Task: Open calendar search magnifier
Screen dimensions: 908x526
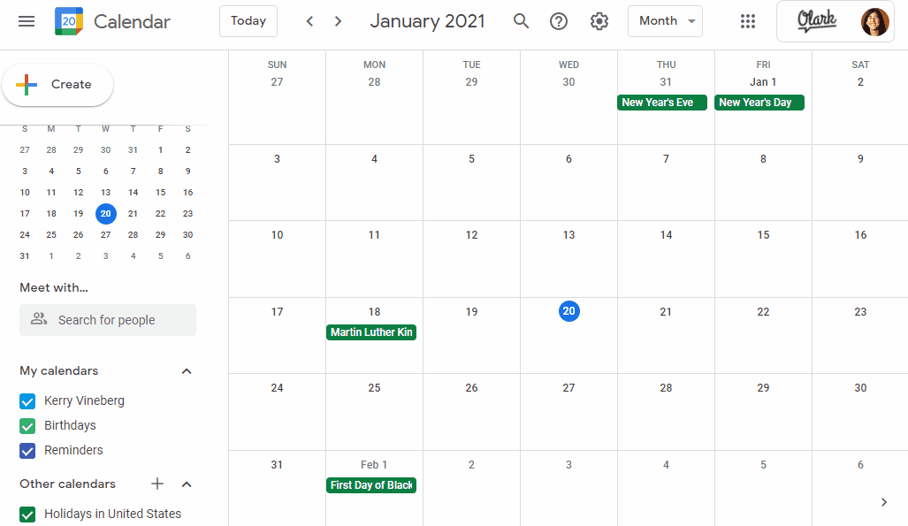Action: tap(522, 21)
